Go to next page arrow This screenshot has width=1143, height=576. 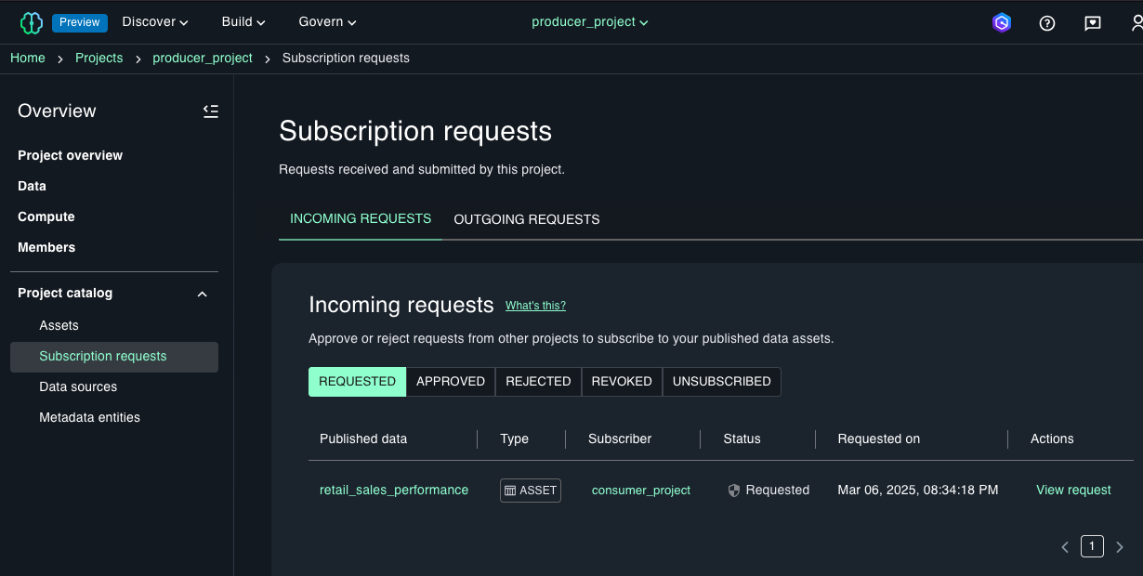(1120, 547)
